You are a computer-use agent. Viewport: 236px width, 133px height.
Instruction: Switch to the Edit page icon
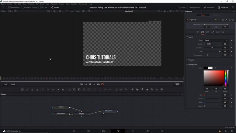coord(103,131)
